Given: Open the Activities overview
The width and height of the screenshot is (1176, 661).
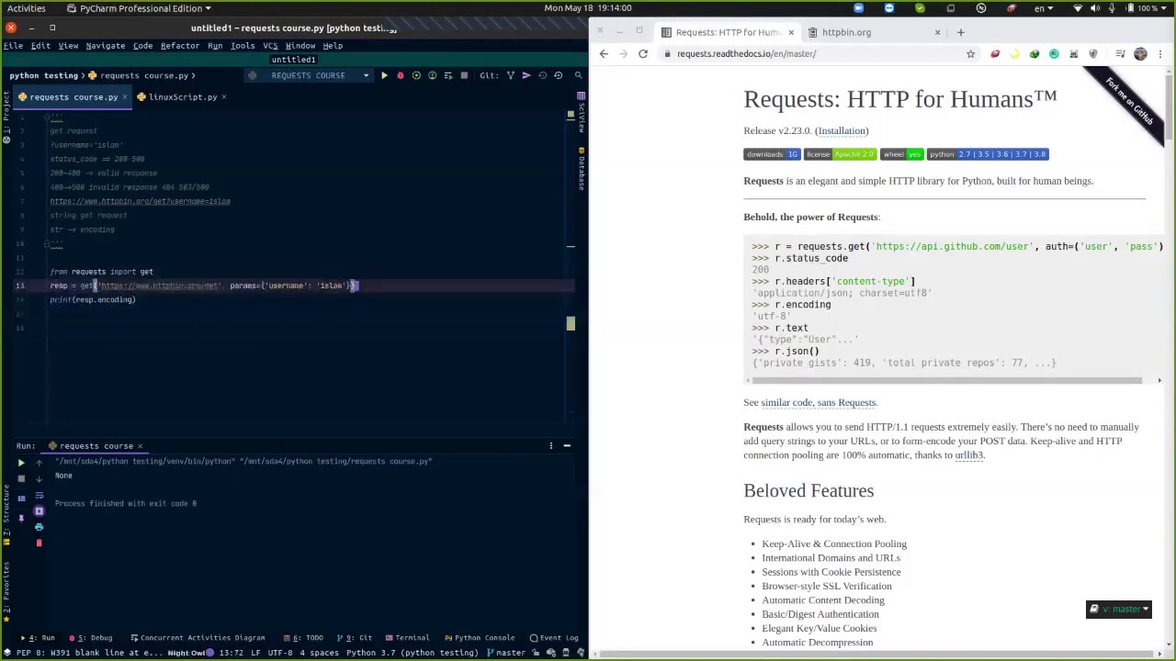Looking at the screenshot, I should [26, 8].
